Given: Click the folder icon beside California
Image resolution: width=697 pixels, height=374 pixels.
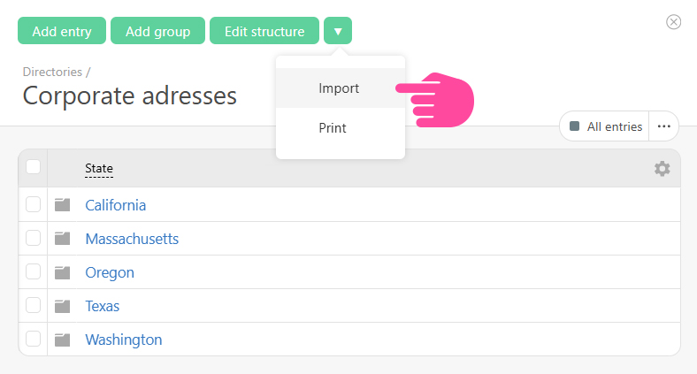Looking at the screenshot, I should (x=62, y=205).
